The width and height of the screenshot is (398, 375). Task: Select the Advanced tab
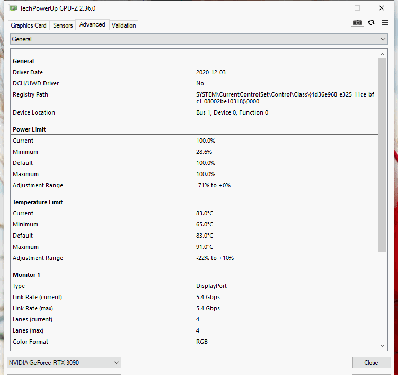[x=92, y=24]
